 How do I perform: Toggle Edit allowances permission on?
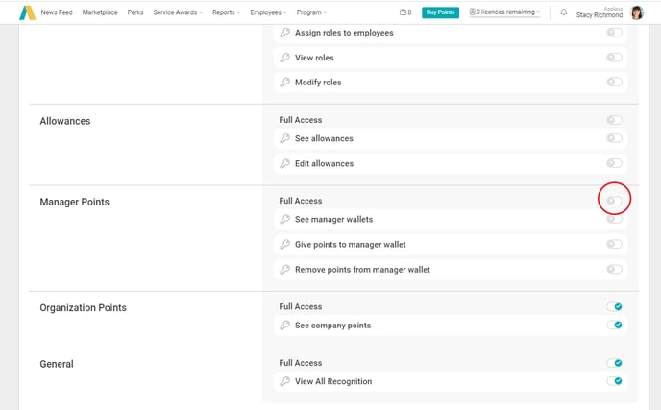(x=614, y=164)
